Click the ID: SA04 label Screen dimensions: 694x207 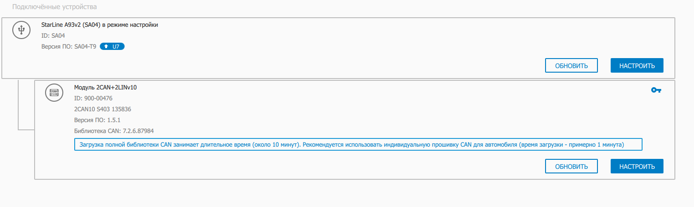coord(50,35)
